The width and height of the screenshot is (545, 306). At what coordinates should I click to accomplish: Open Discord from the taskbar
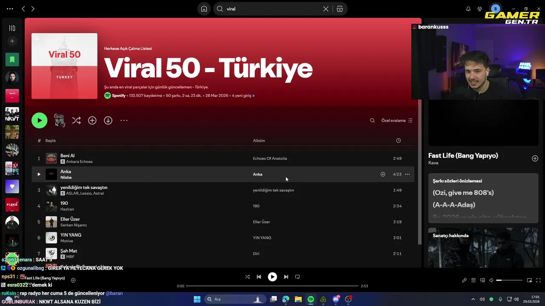[336, 299]
